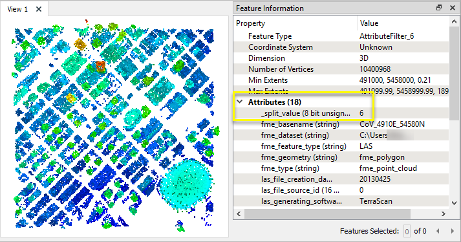Click the scroll up arrow in Feature Information
This screenshot has height=242, width=461.
click(454, 21)
